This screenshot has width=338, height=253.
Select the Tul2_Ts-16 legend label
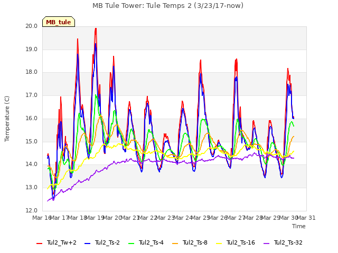click(241, 242)
